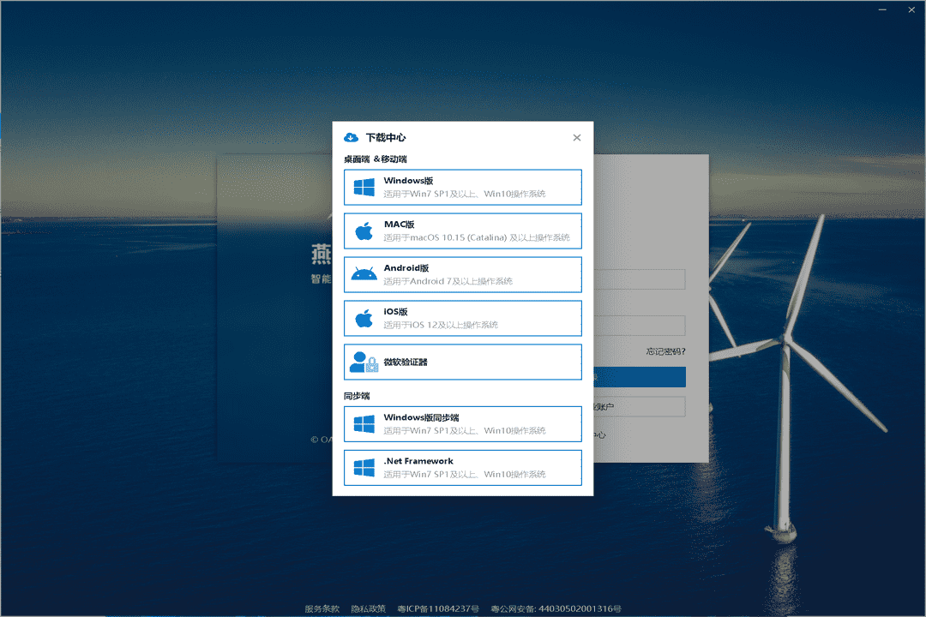The image size is (926, 617).
Task: Close the main application window
Action: point(911,10)
